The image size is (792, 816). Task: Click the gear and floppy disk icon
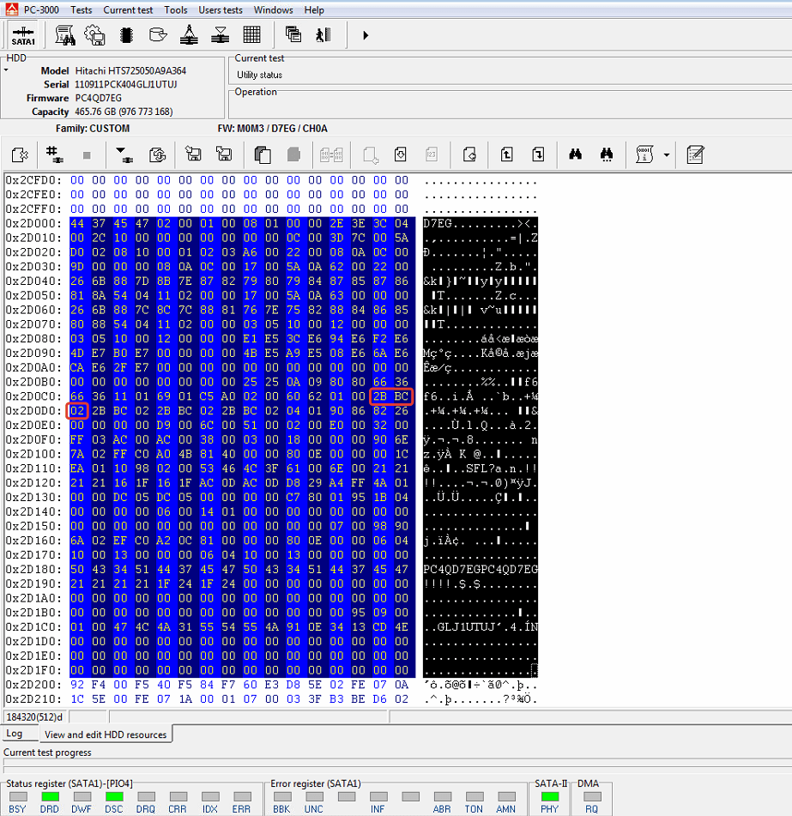[x=94, y=35]
